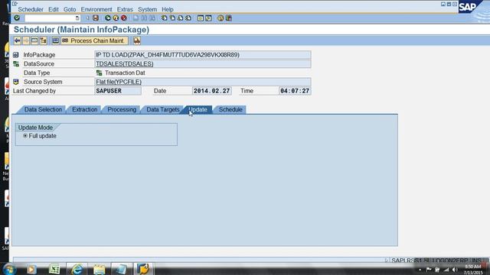Open the System menu
The width and height of the screenshot is (490, 275).
147,9
